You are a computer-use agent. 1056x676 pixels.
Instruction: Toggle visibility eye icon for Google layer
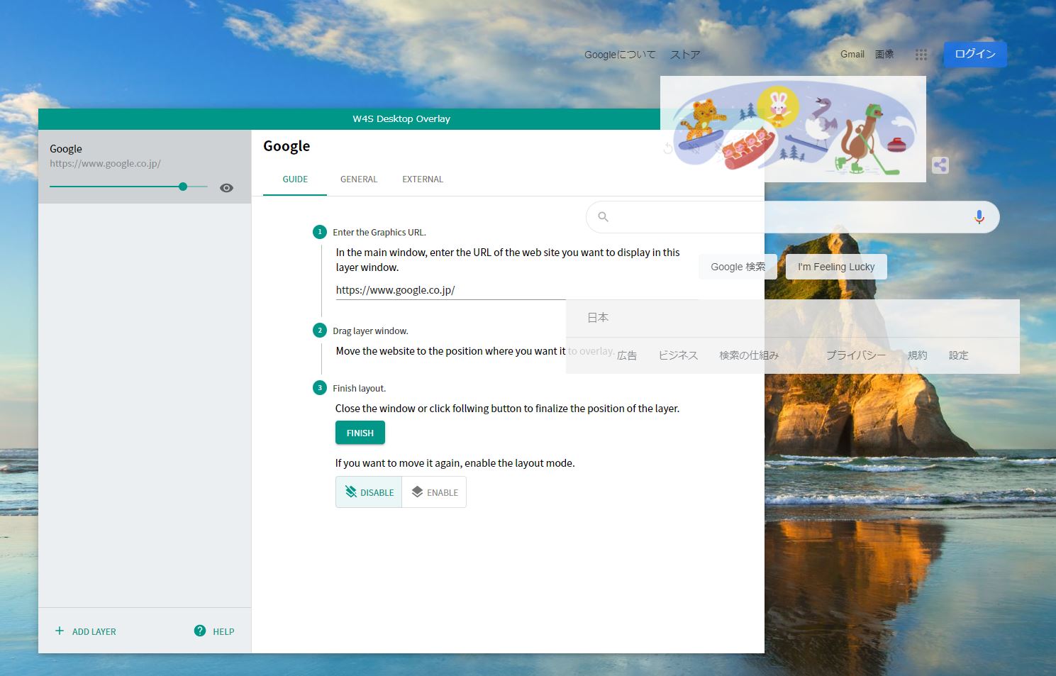coord(226,188)
